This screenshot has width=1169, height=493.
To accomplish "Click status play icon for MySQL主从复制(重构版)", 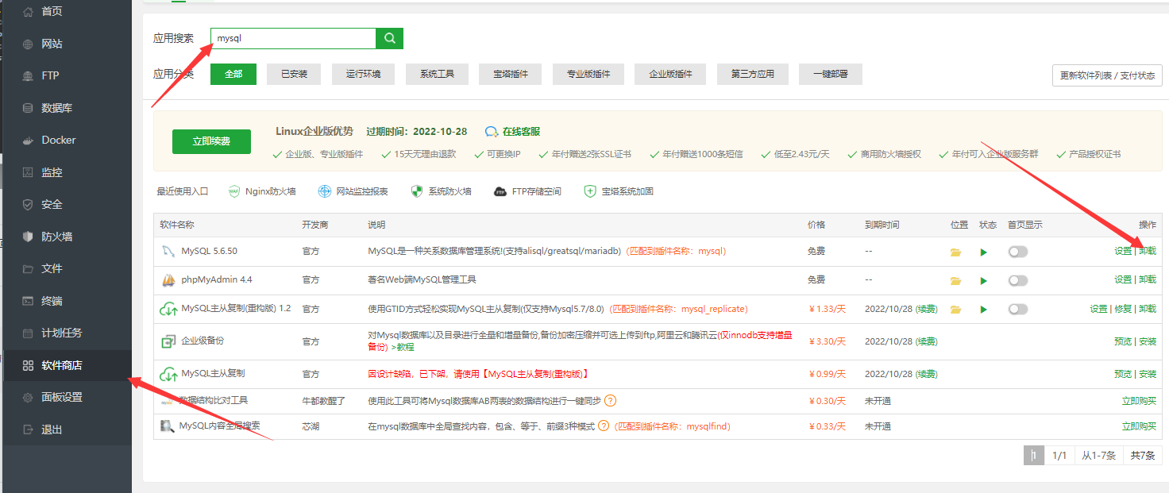I will 984,310.
